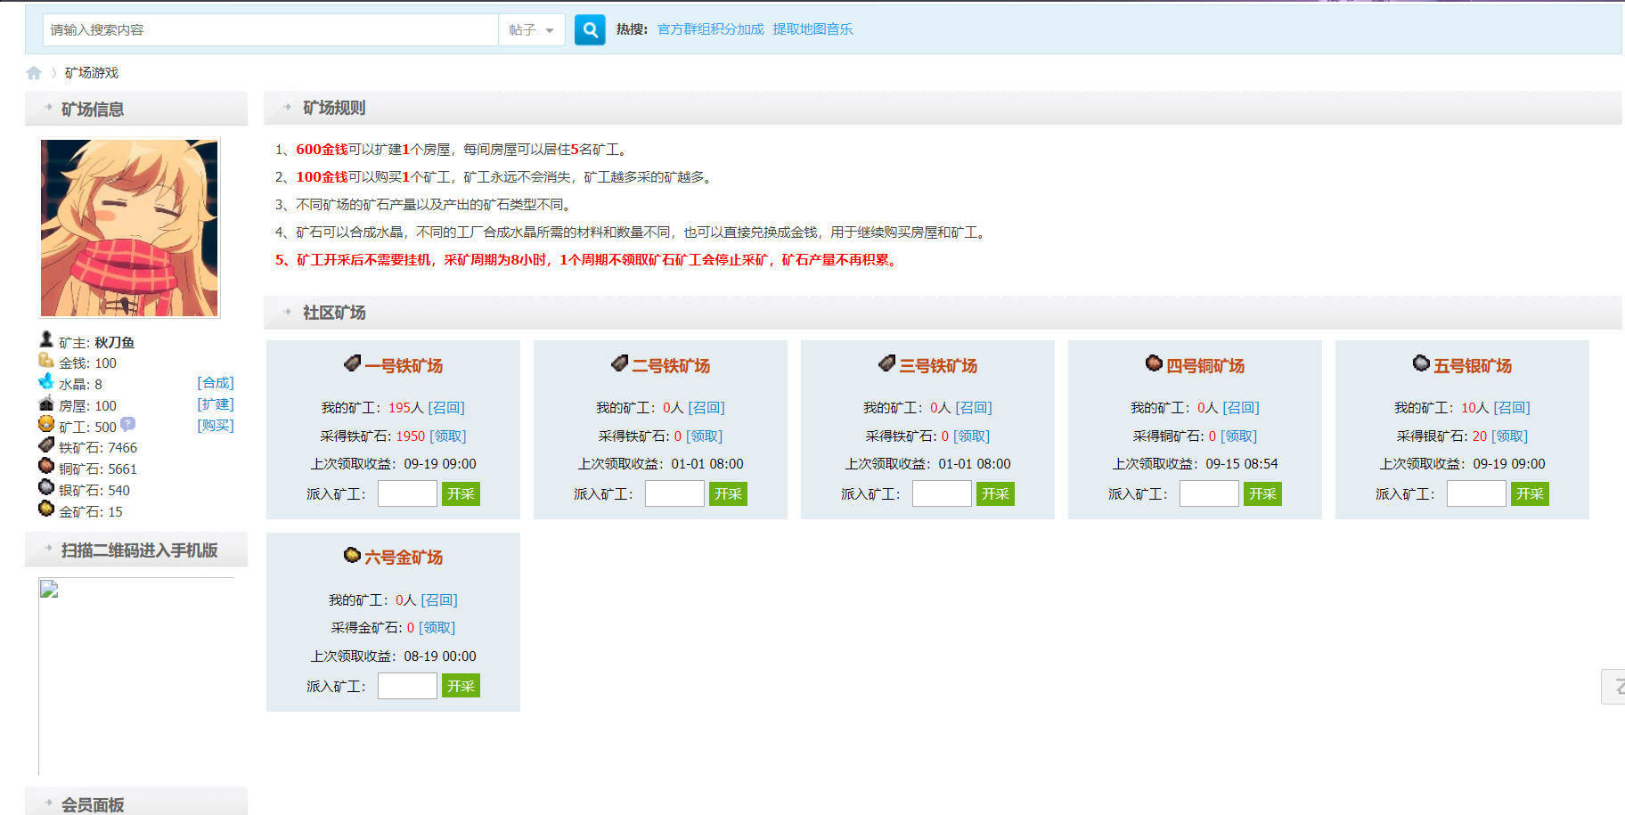Image resolution: width=1625 pixels, height=815 pixels.
Task: Click the 扩建 link to expand houses
Action: tap(216, 404)
